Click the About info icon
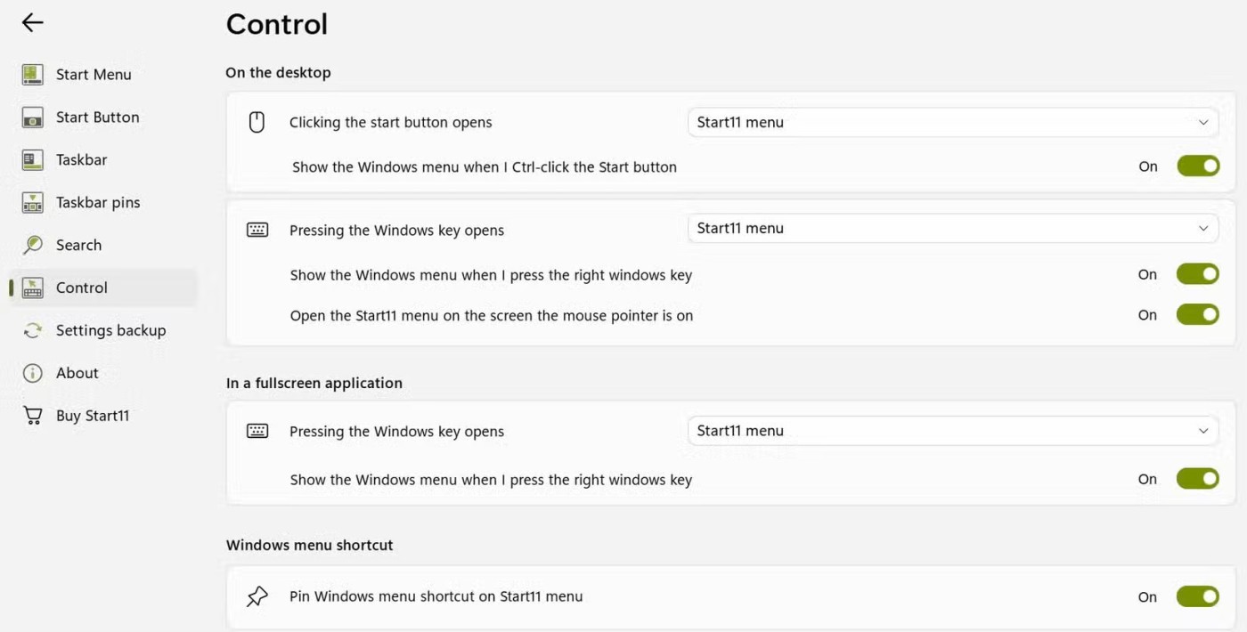 [33, 373]
